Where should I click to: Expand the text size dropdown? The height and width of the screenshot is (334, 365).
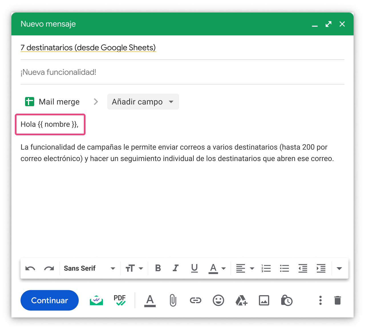tap(134, 268)
